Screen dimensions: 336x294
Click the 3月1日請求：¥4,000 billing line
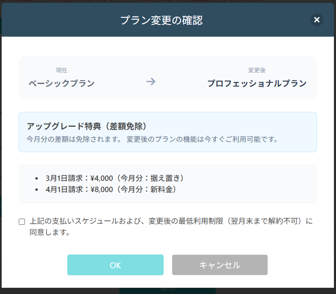coord(115,178)
